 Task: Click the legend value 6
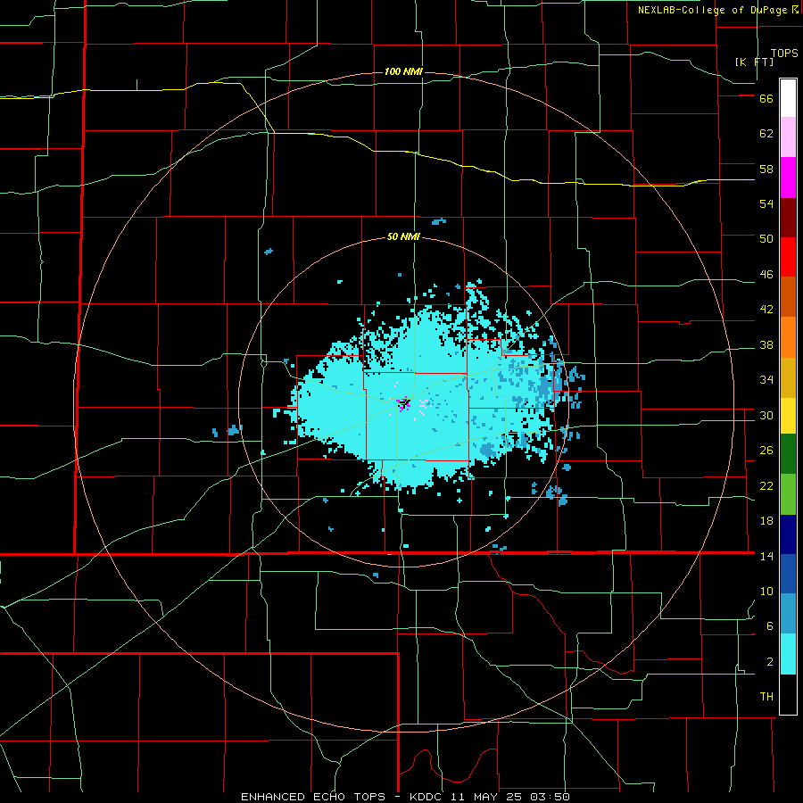(770, 626)
